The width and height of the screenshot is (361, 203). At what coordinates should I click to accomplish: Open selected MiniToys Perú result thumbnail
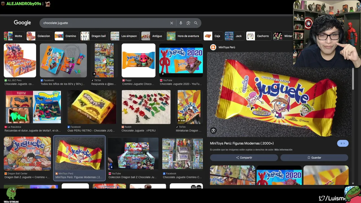pyautogui.click(x=80, y=154)
